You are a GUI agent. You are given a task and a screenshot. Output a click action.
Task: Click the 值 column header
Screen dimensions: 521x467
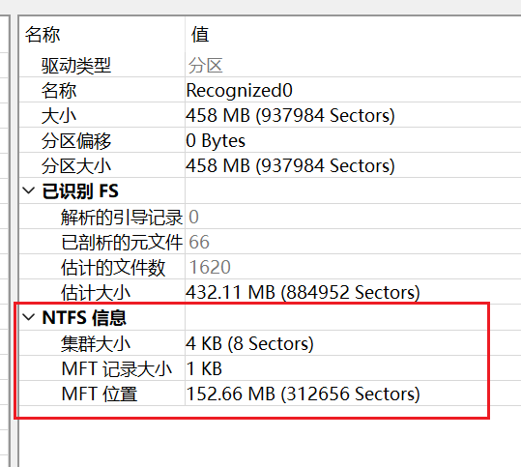coord(200,35)
